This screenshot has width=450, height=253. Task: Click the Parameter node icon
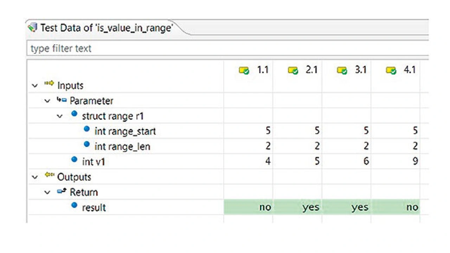pyautogui.click(x=61, y=100)
